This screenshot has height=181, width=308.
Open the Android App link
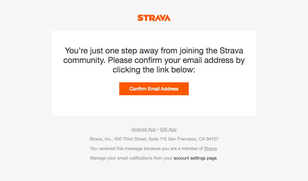(x=143, y=129)
